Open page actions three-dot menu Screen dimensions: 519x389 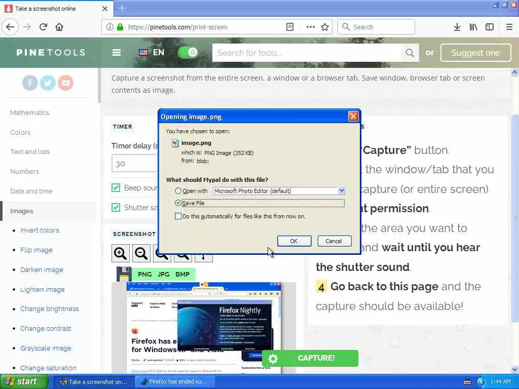pos(311,27)
